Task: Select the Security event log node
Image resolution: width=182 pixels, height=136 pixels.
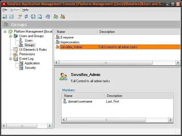Action: pos(30,68)
